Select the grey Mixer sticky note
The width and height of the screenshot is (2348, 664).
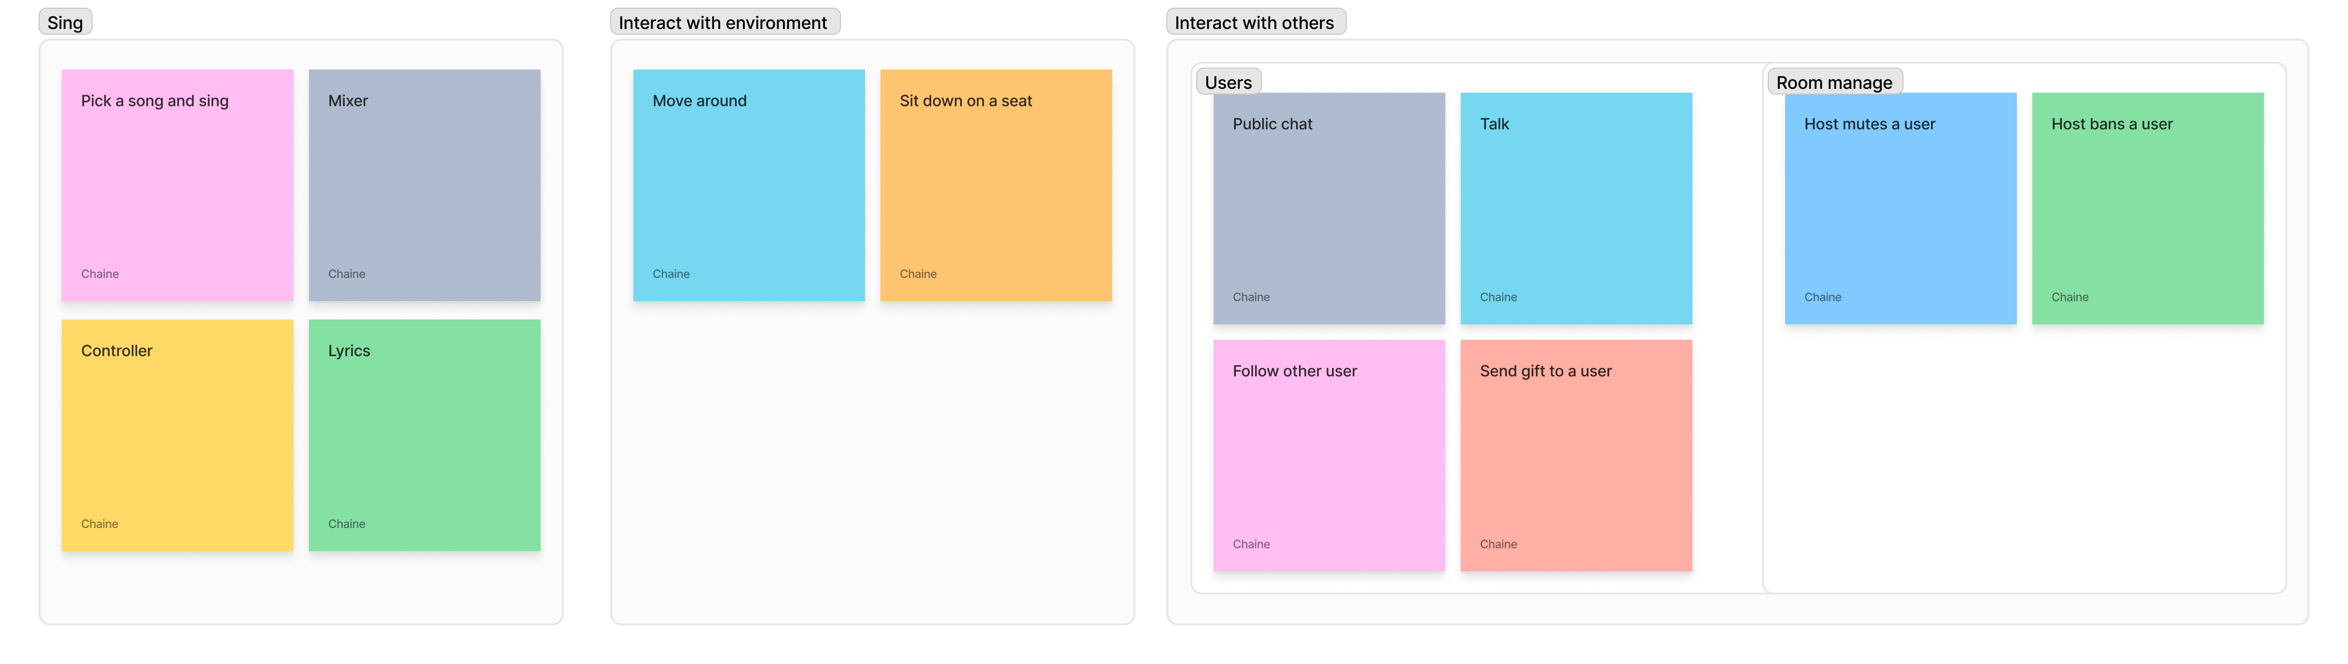point(424,185)
